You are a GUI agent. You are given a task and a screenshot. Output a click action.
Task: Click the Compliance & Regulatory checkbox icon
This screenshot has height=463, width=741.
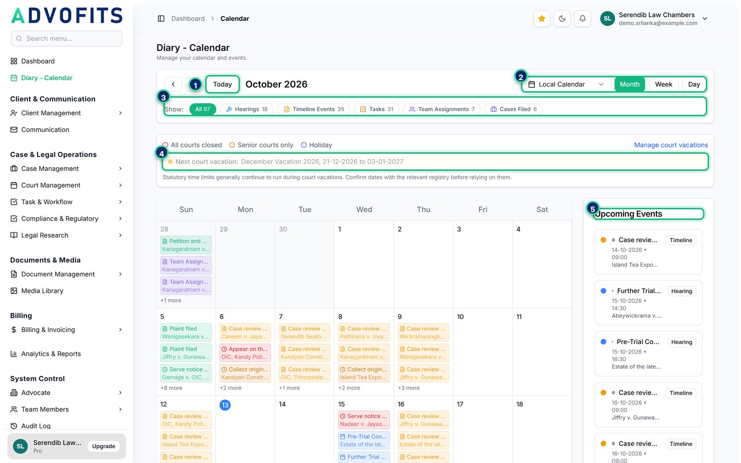click(14, 219)
